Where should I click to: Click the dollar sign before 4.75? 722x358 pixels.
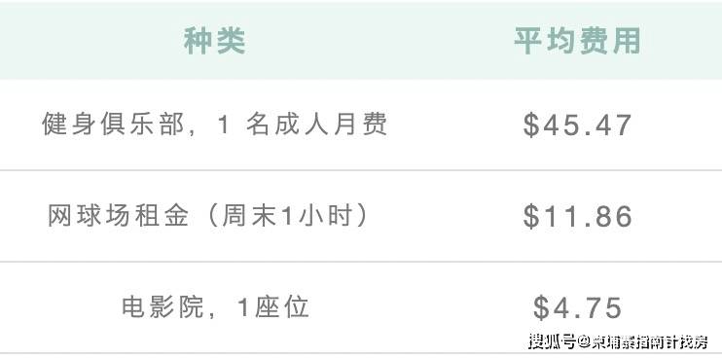[x=541, y=307]
